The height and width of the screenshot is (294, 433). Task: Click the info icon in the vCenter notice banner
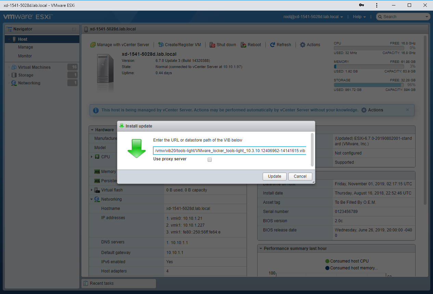pos(96,110)
